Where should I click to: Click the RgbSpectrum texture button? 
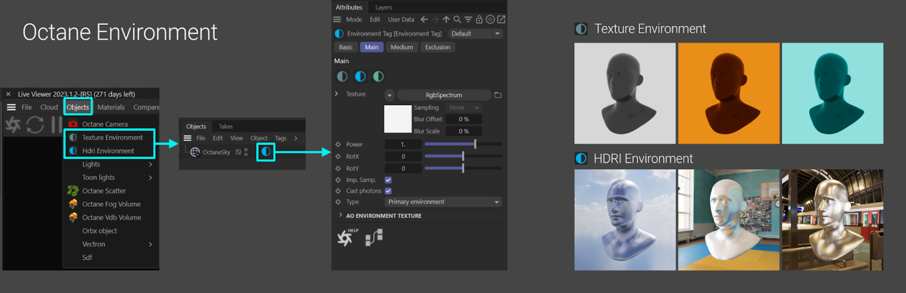pos(443,95)
